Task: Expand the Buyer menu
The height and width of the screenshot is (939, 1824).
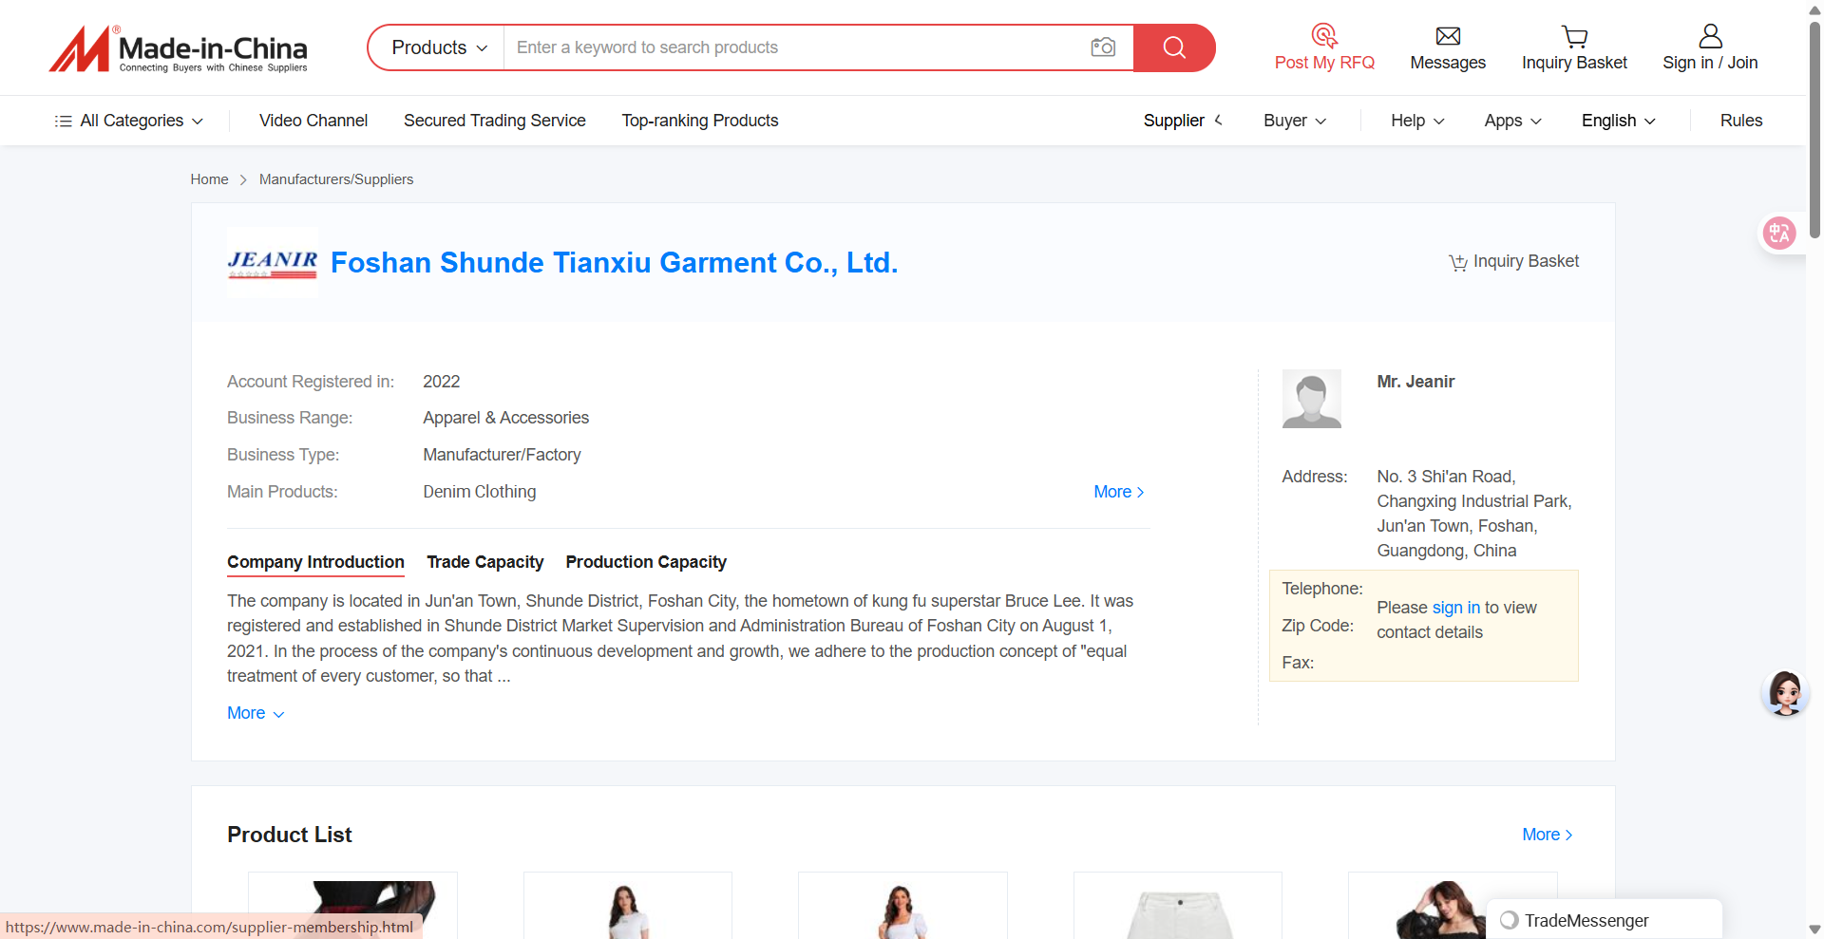Action: 1294,121
